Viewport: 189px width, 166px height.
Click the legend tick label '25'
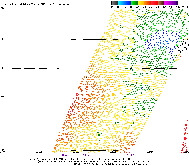[144, 7]
